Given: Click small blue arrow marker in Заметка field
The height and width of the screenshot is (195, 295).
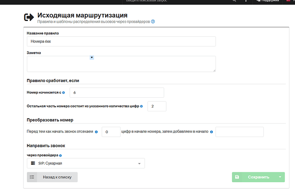Looking at the screenshot, I should click(x=92, y=58).
